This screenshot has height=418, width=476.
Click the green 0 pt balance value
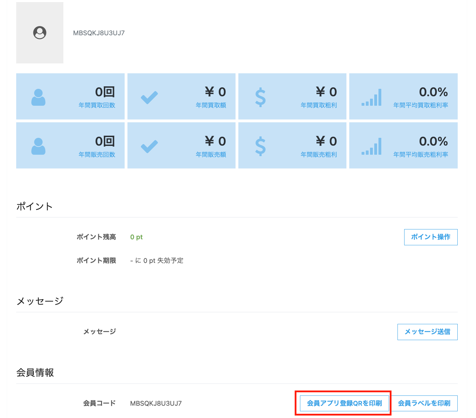(x=136, y=237)
